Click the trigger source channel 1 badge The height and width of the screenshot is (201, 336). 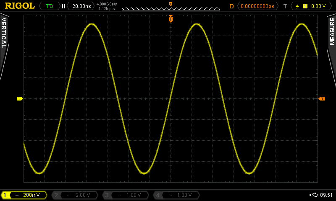[x=305, y=6]
